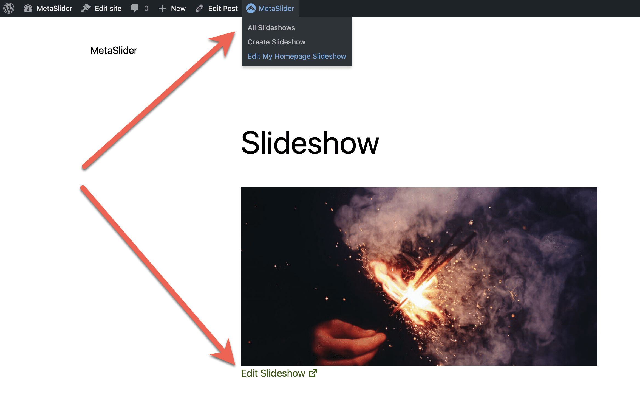Click the MetaSlider site title link
Screen dimensions: 640x414
(114, 51)
